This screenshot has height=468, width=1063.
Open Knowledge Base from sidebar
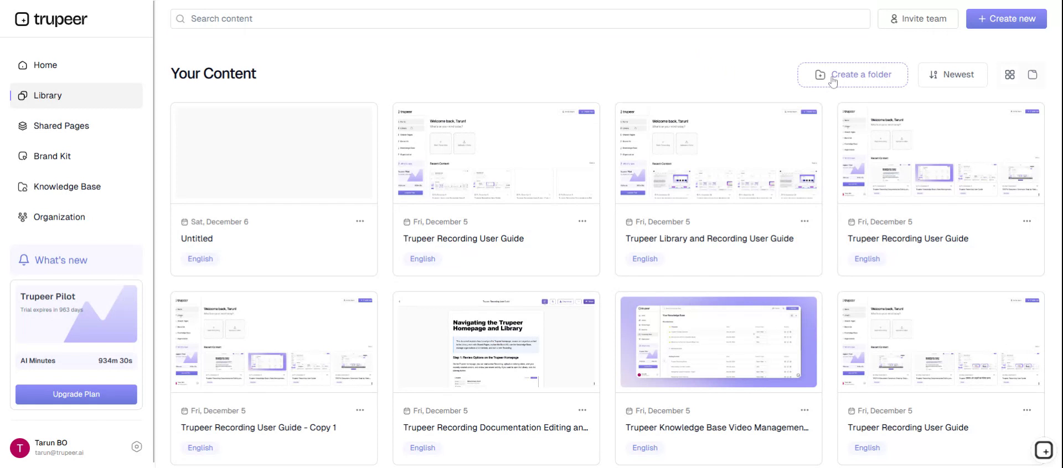[76, 187]
